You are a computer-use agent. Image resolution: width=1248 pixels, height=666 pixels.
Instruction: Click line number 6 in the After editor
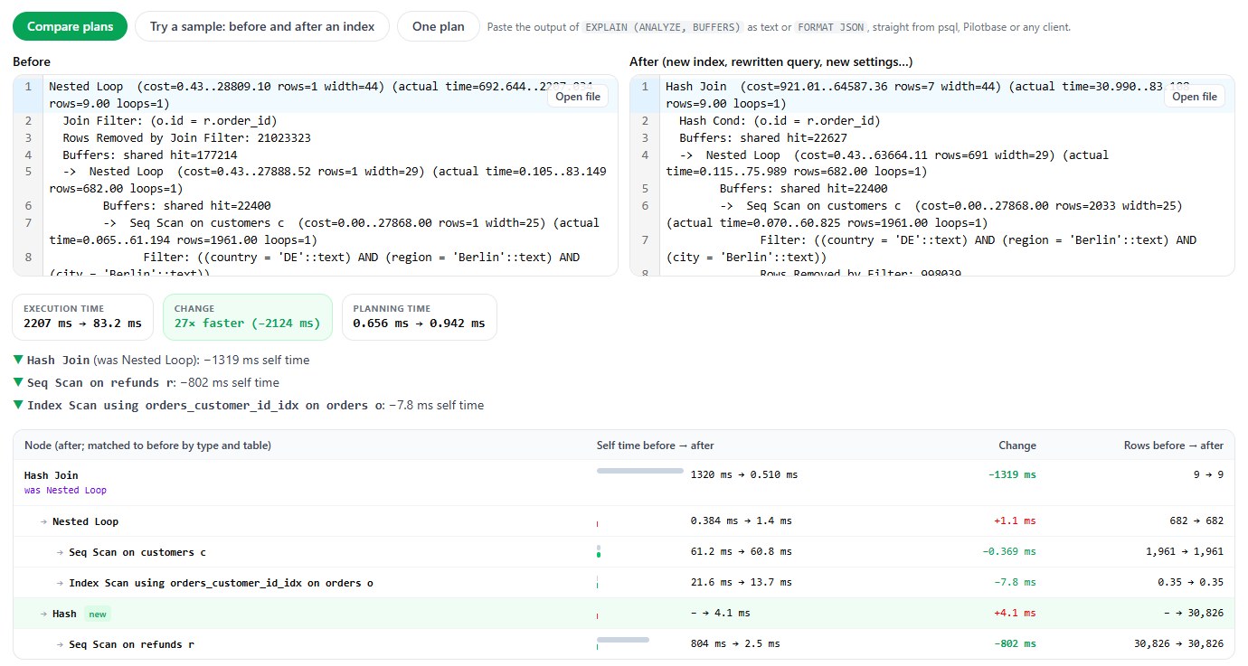[645, 206]
